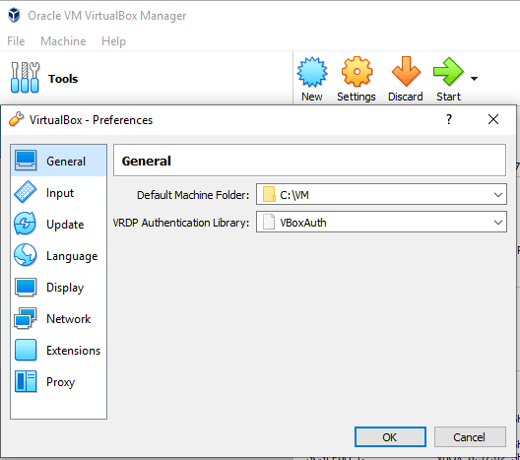Open the Display preferences page
Viewport: 520px width, 460px height.
59,288
